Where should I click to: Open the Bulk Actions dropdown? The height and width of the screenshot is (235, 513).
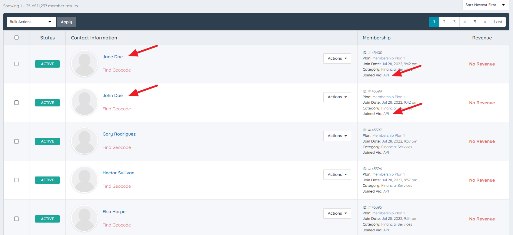(31, 22)
